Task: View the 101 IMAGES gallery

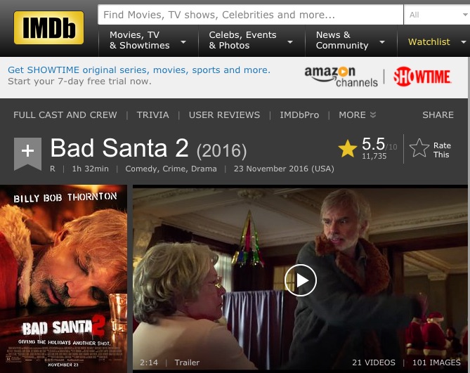Action: [x=436, y=362]
